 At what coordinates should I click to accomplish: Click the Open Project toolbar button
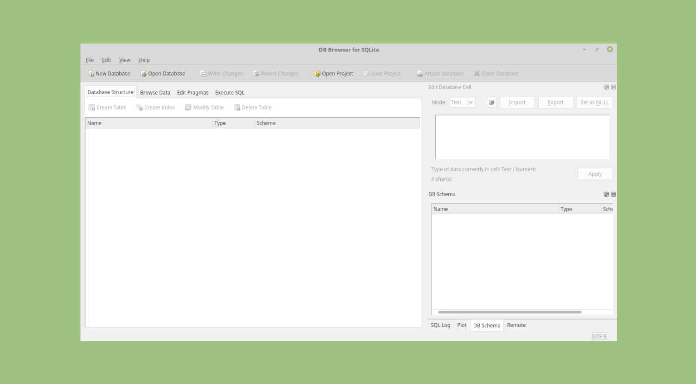[x=333, y=74]
